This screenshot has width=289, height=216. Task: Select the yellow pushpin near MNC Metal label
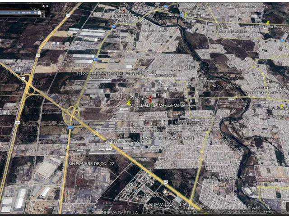pos(128,103)
